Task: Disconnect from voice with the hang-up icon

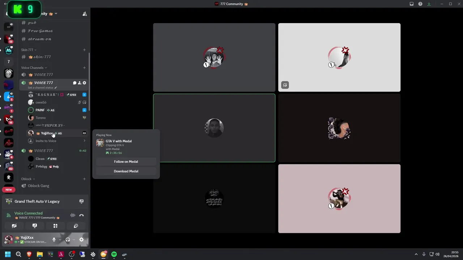Action: pyautogui.click(x=81, y=215)
